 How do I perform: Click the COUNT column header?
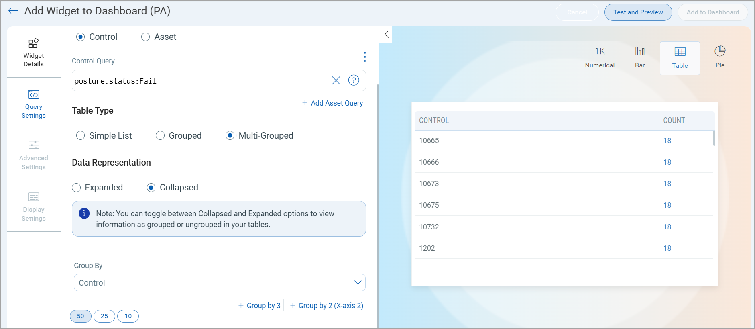[674, 121]
